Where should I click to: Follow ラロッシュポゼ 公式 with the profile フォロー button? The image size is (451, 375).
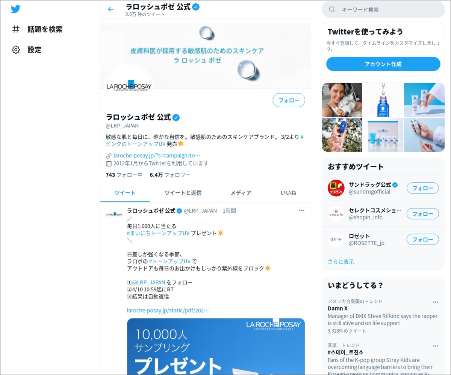[289, 100]
